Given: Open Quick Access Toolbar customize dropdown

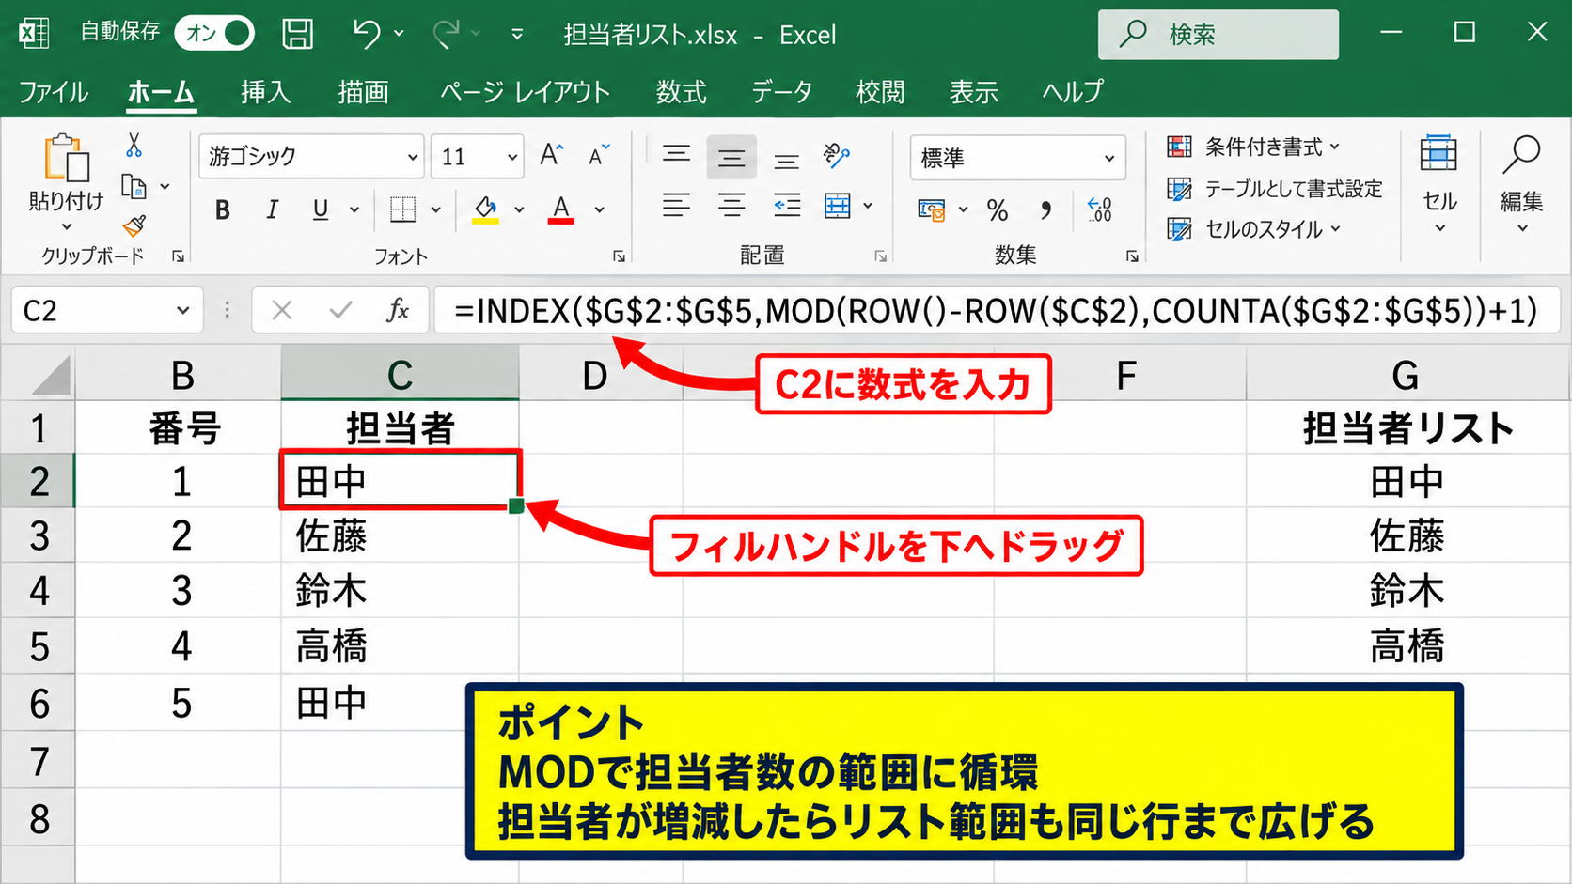Looking at the screenshot, I should click(517, 35).
